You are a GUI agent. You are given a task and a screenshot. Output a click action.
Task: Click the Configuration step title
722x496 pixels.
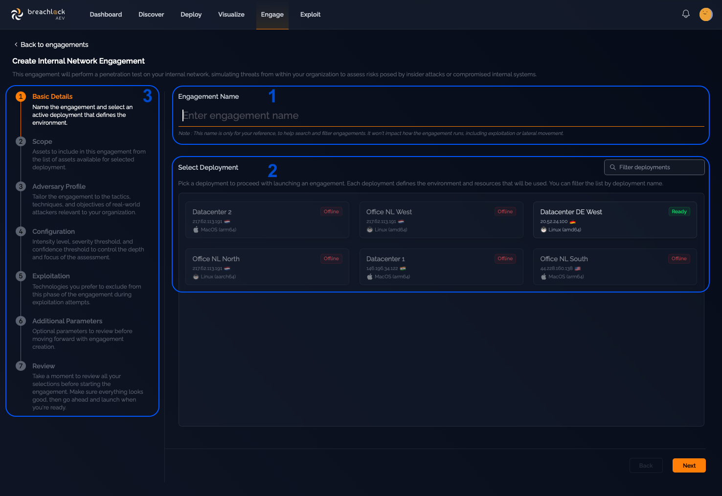tap(53, 231)
